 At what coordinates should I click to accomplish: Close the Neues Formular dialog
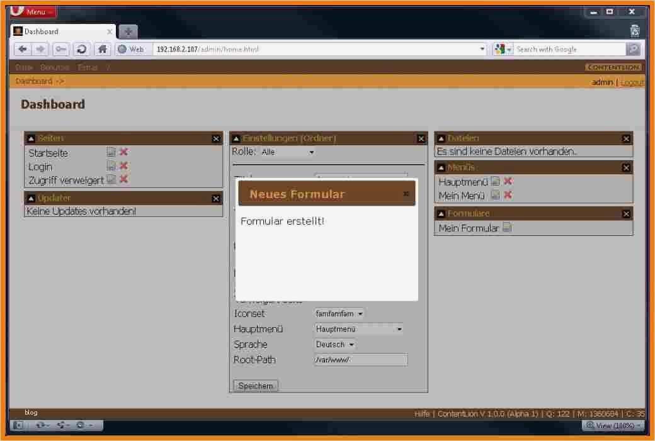[x=406, y=194]
